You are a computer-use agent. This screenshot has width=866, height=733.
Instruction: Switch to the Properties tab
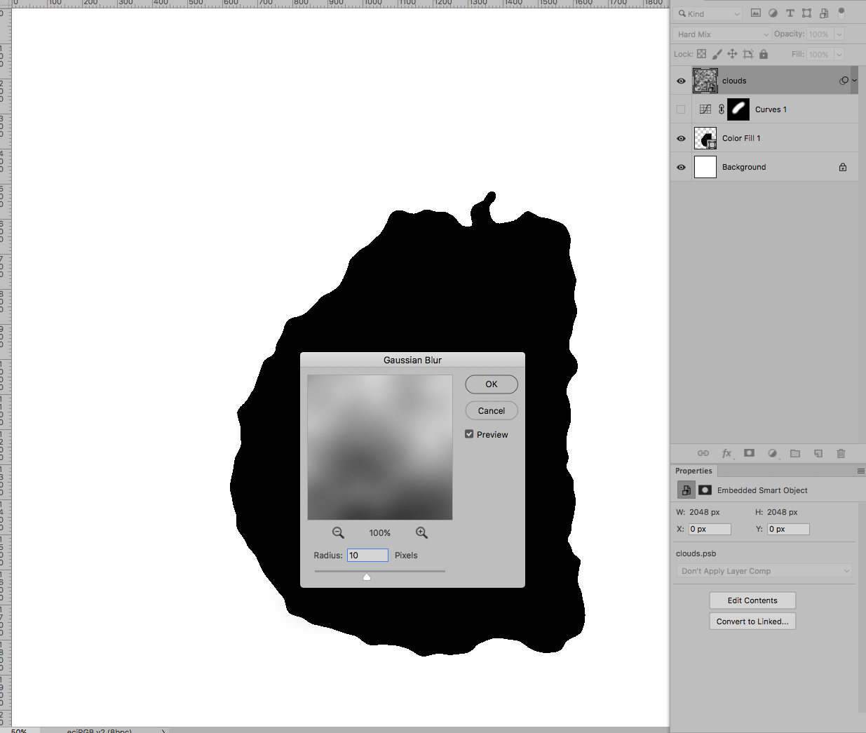coord(694,471)
